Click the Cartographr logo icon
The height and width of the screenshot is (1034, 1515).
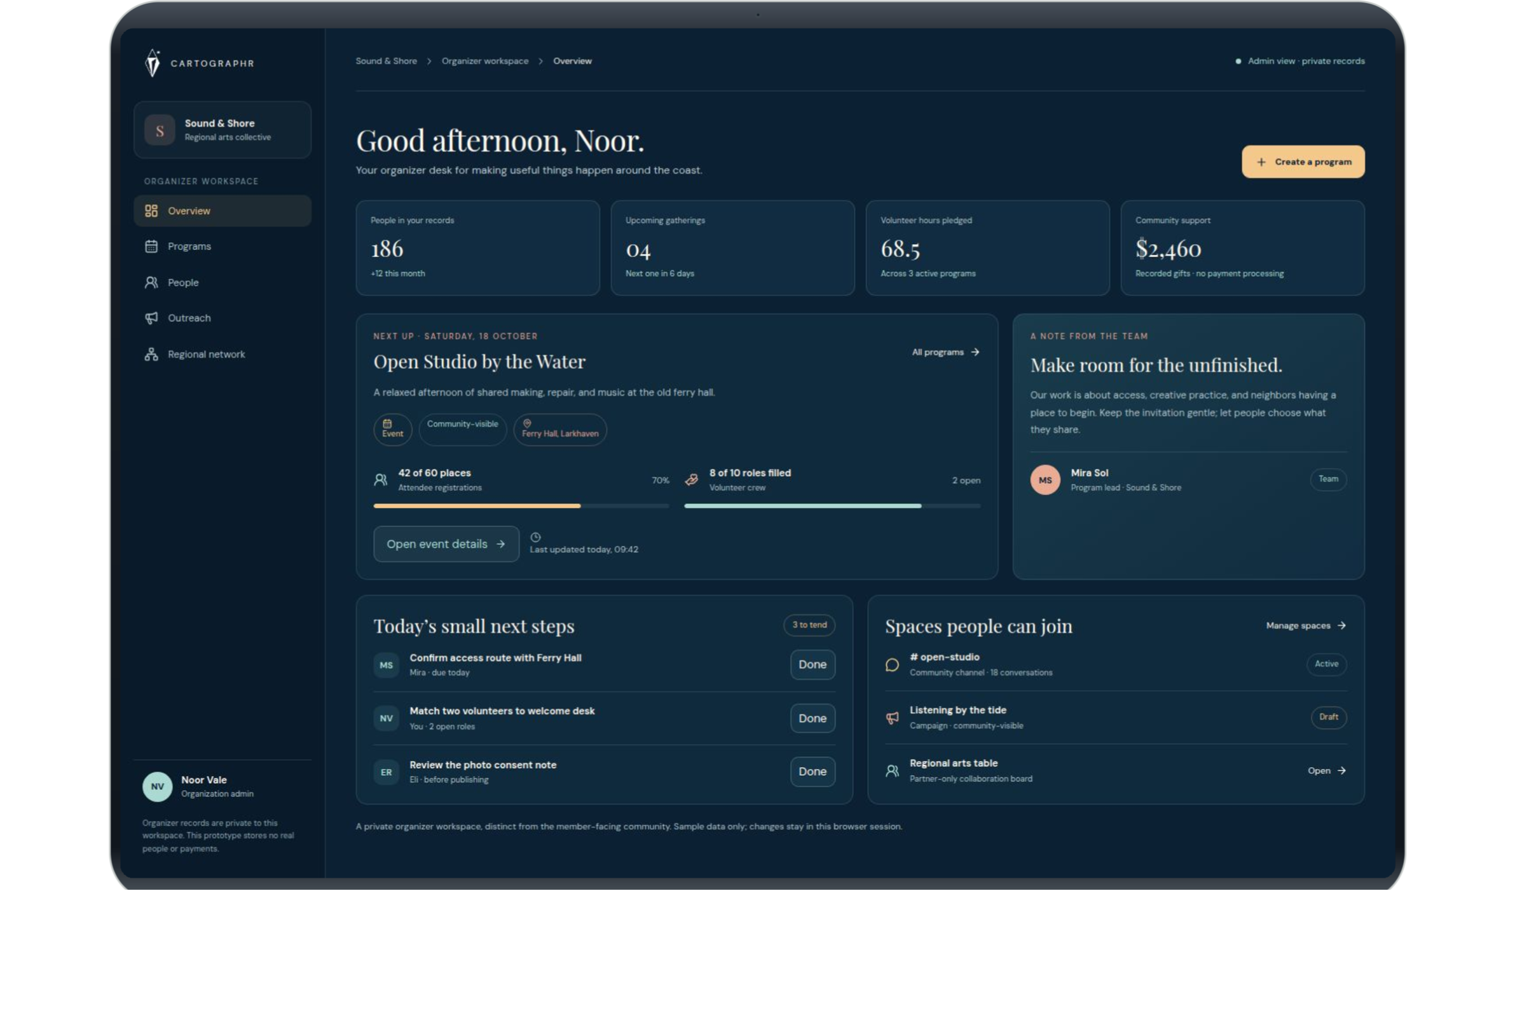(x=153, y=63)
